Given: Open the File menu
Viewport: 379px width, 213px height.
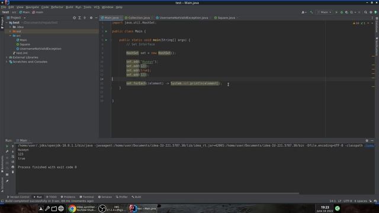Looking at the screenshot, I should [4, 7].
